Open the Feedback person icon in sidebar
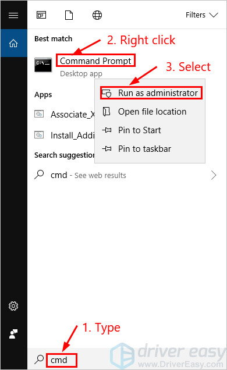This screenshot has width=227, height=370. pos(13,334)
